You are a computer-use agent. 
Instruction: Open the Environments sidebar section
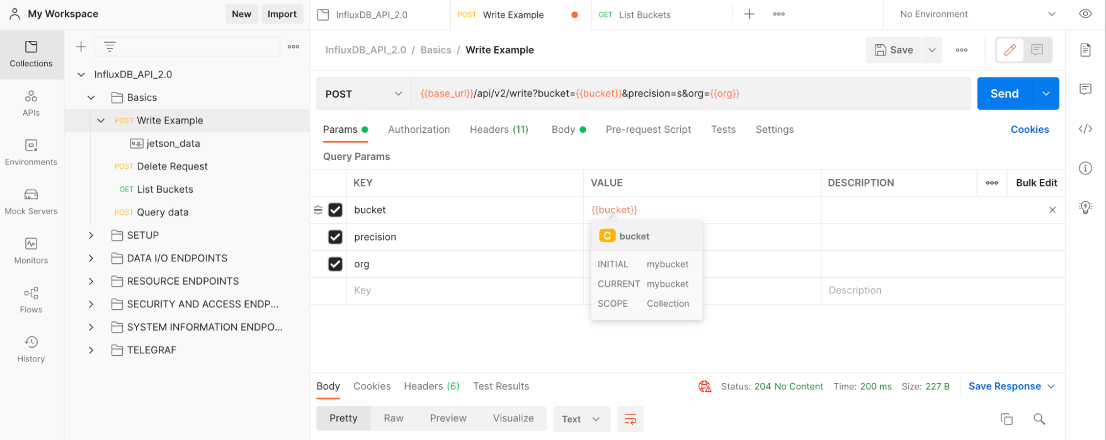point(31,153)
